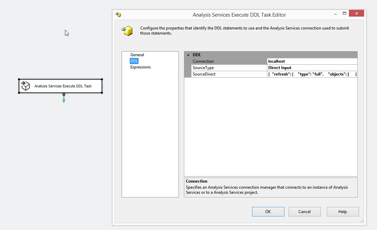Open Help for the task editor

[x=342, y=212]
